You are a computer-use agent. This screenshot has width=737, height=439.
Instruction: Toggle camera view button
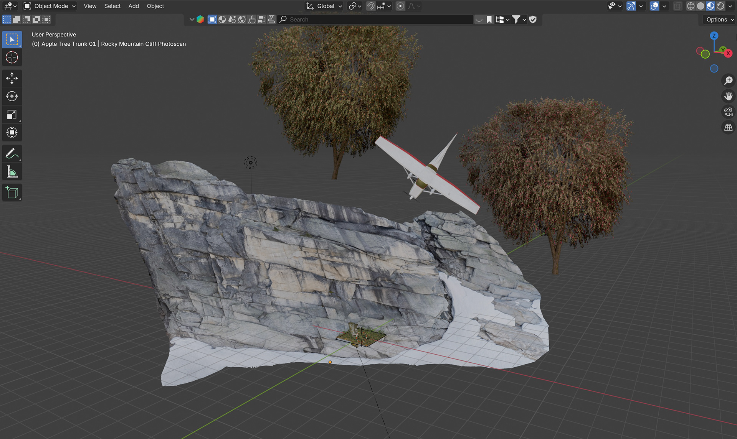(728, 112)
